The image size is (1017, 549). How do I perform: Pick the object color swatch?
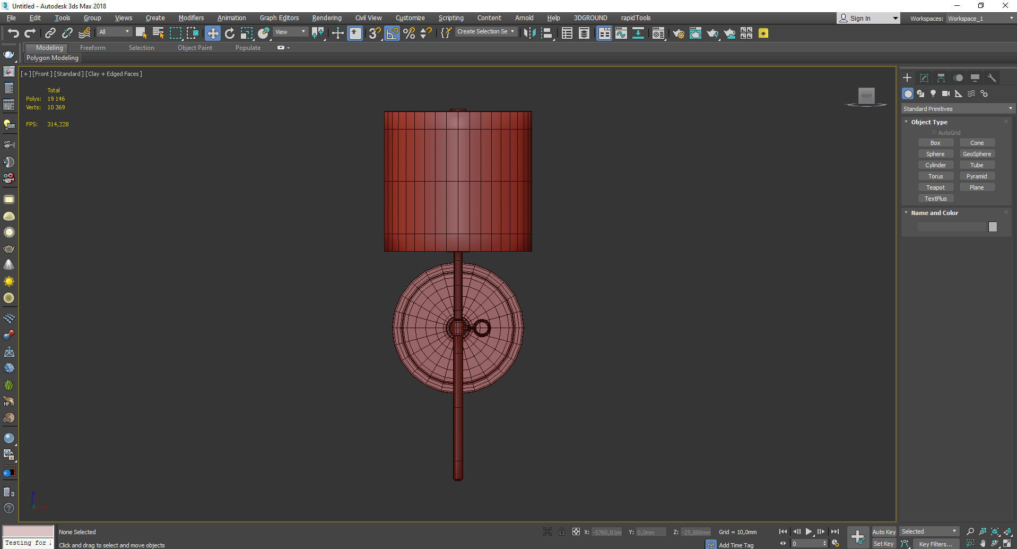point(993,227)
